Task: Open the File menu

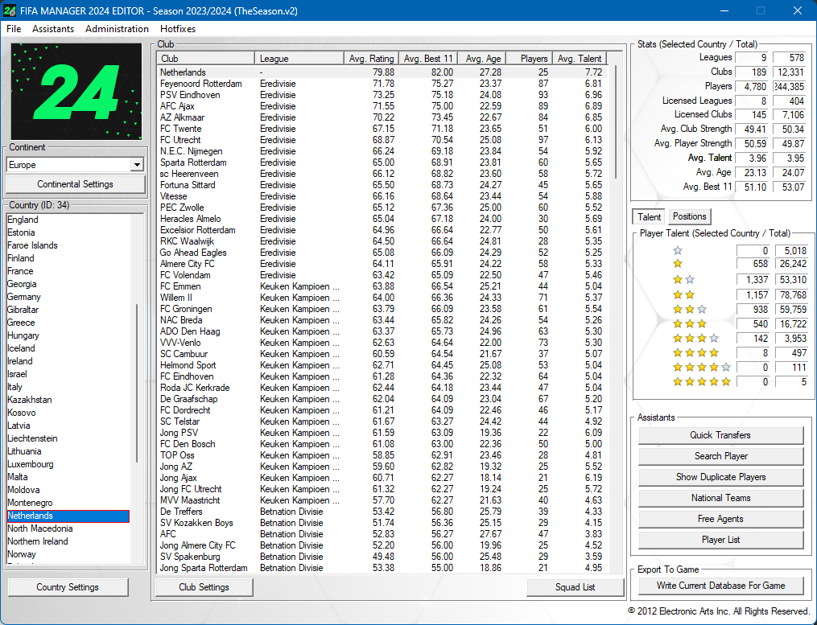Action: point(14,29)
